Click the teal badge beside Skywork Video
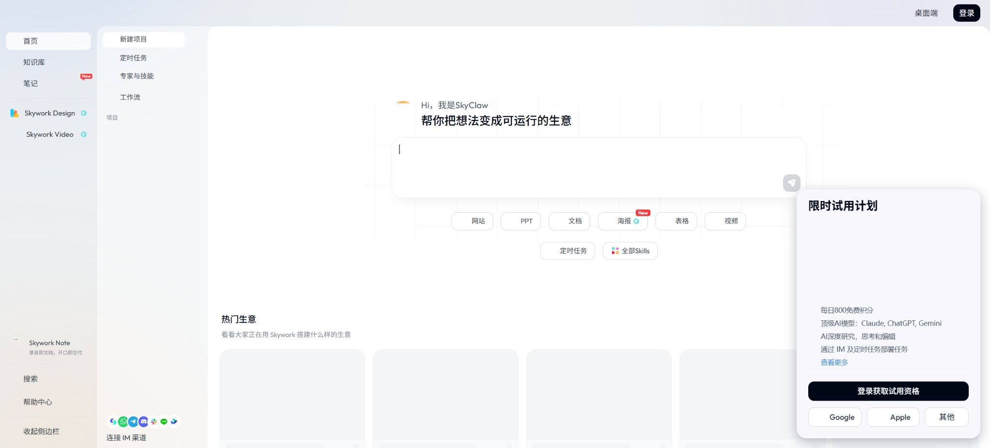Image resolution: width=990 pixels, height=448 pixels. coord(84,134)
